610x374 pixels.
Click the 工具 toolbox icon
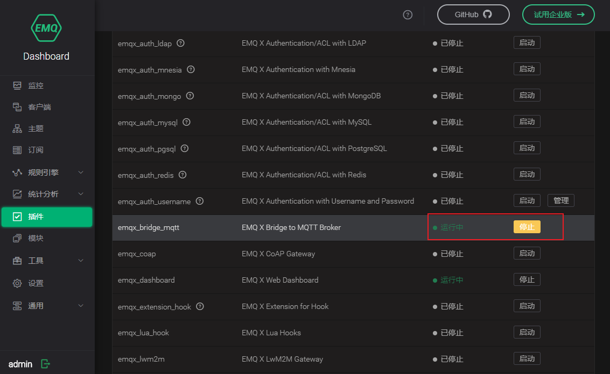(17, 261)
